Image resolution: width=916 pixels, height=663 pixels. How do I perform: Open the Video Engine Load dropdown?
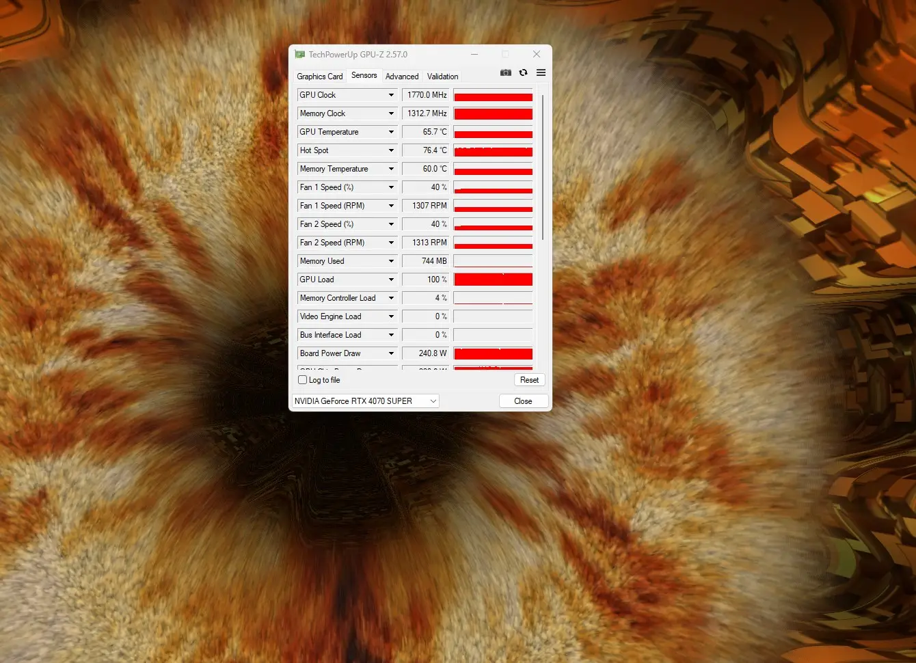[391, 316]
